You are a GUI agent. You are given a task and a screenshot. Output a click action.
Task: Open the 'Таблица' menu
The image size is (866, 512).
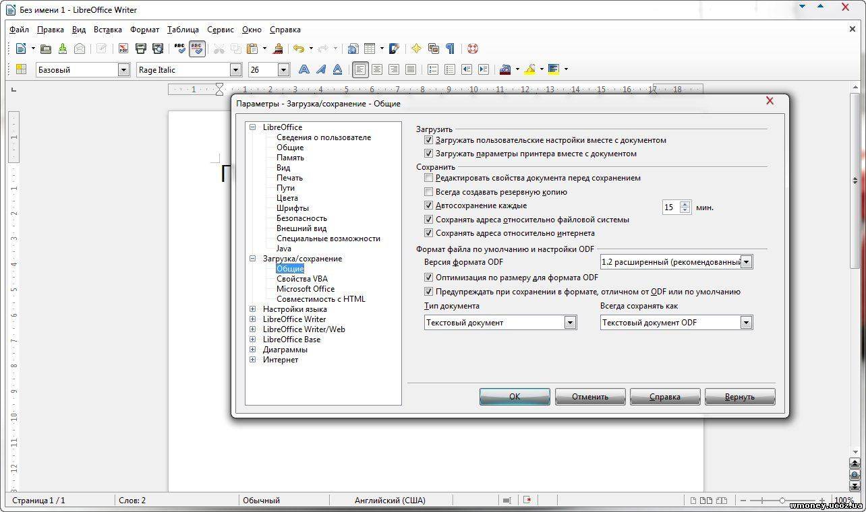click(x=183, y=30)
